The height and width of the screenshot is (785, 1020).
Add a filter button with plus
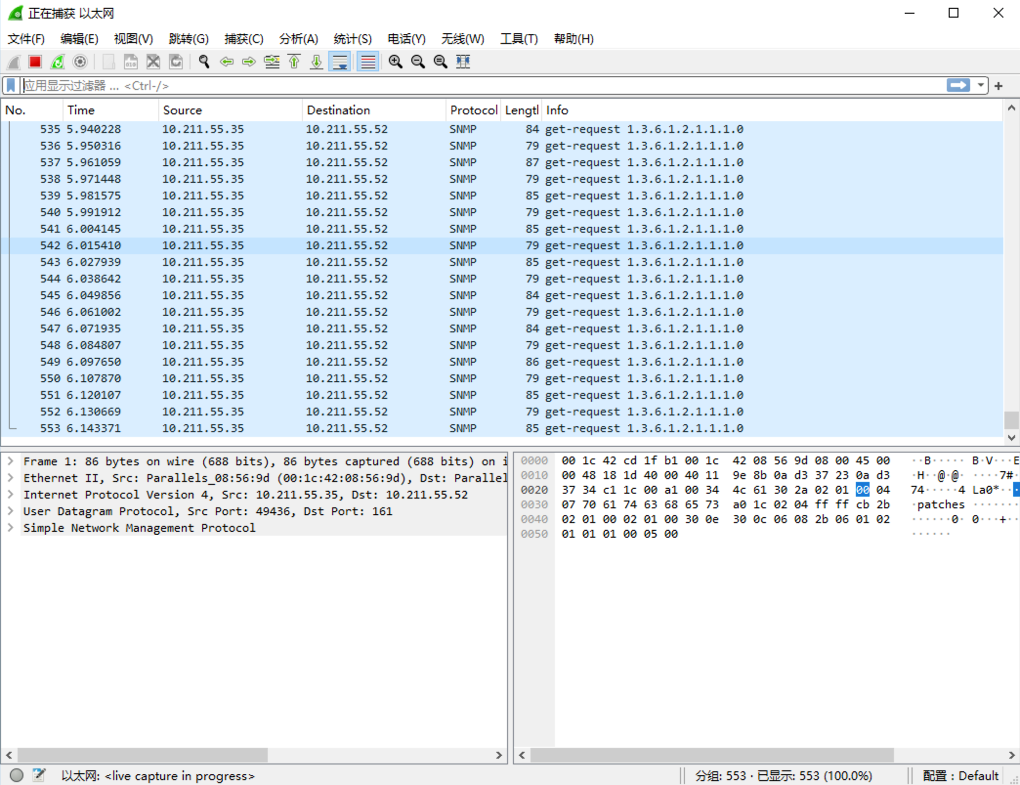pyautogui.click(x=999, y=86)
